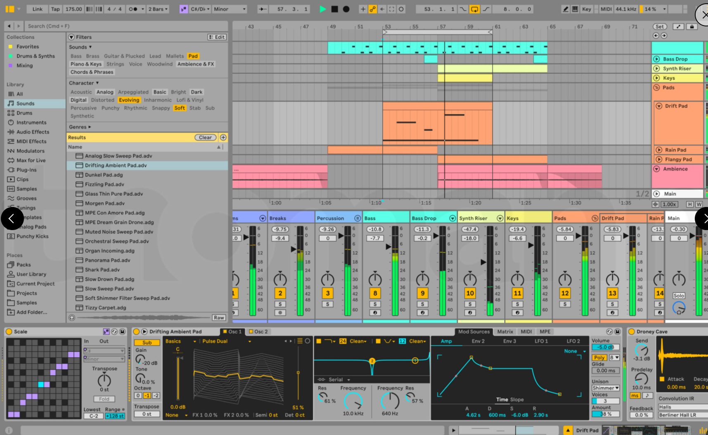Click the Clear button in Results

205,137
